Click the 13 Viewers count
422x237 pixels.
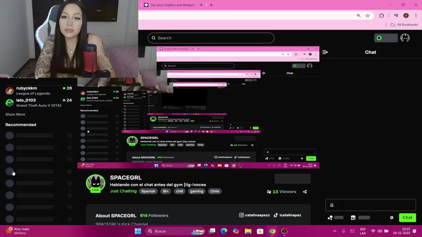281,192
